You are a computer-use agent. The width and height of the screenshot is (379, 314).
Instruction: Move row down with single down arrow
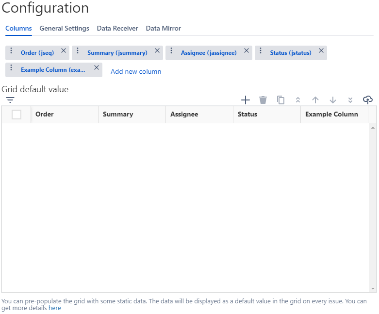pyautogui.click(x=333, y=100)
